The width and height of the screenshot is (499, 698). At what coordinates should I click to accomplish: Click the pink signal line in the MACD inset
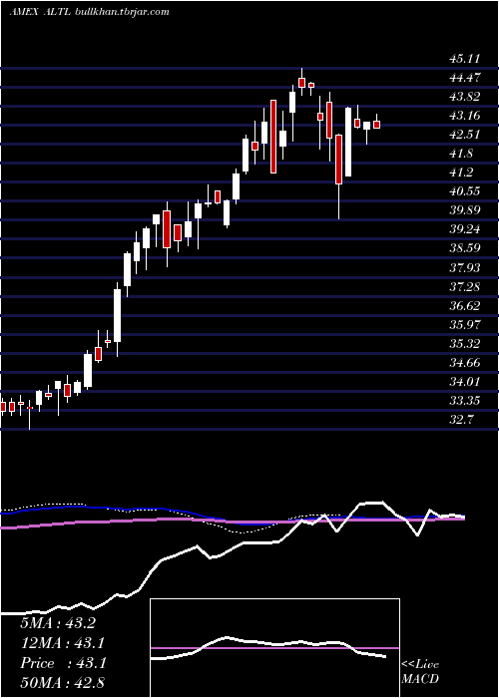[x=274, y=648]
